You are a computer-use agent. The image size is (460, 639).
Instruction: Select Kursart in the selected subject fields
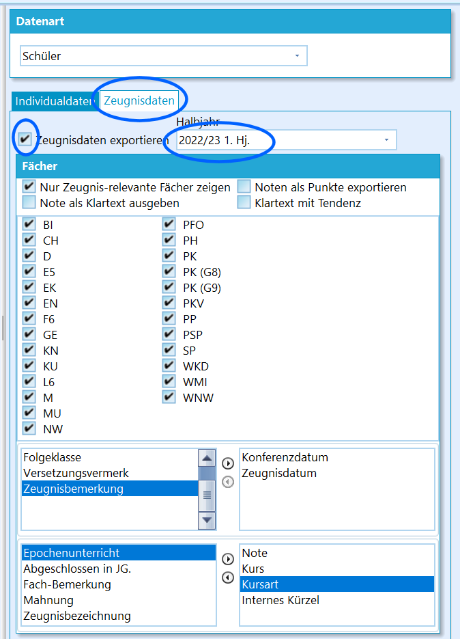337,584
